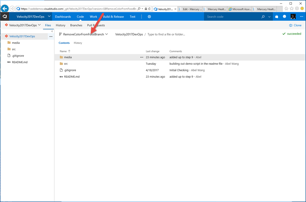
Task: Open favorites star icon in browser
Action: coord(291,8)
